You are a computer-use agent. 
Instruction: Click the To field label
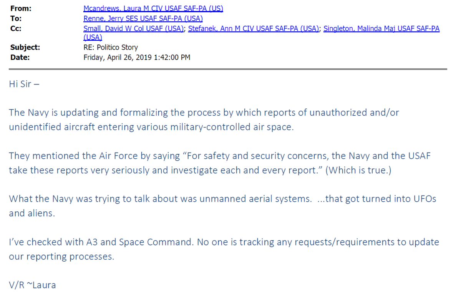point(16,18)
